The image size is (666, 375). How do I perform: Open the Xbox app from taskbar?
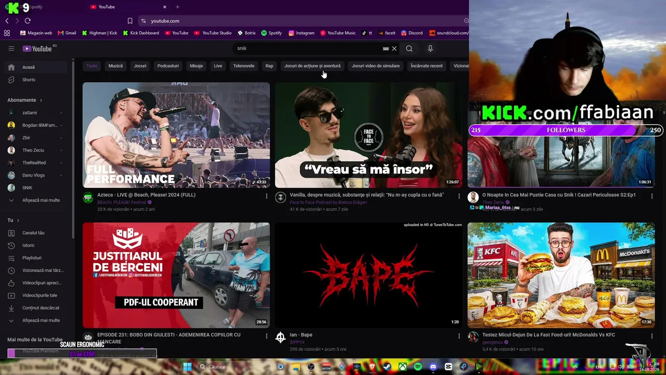click(x=402, y=367)
